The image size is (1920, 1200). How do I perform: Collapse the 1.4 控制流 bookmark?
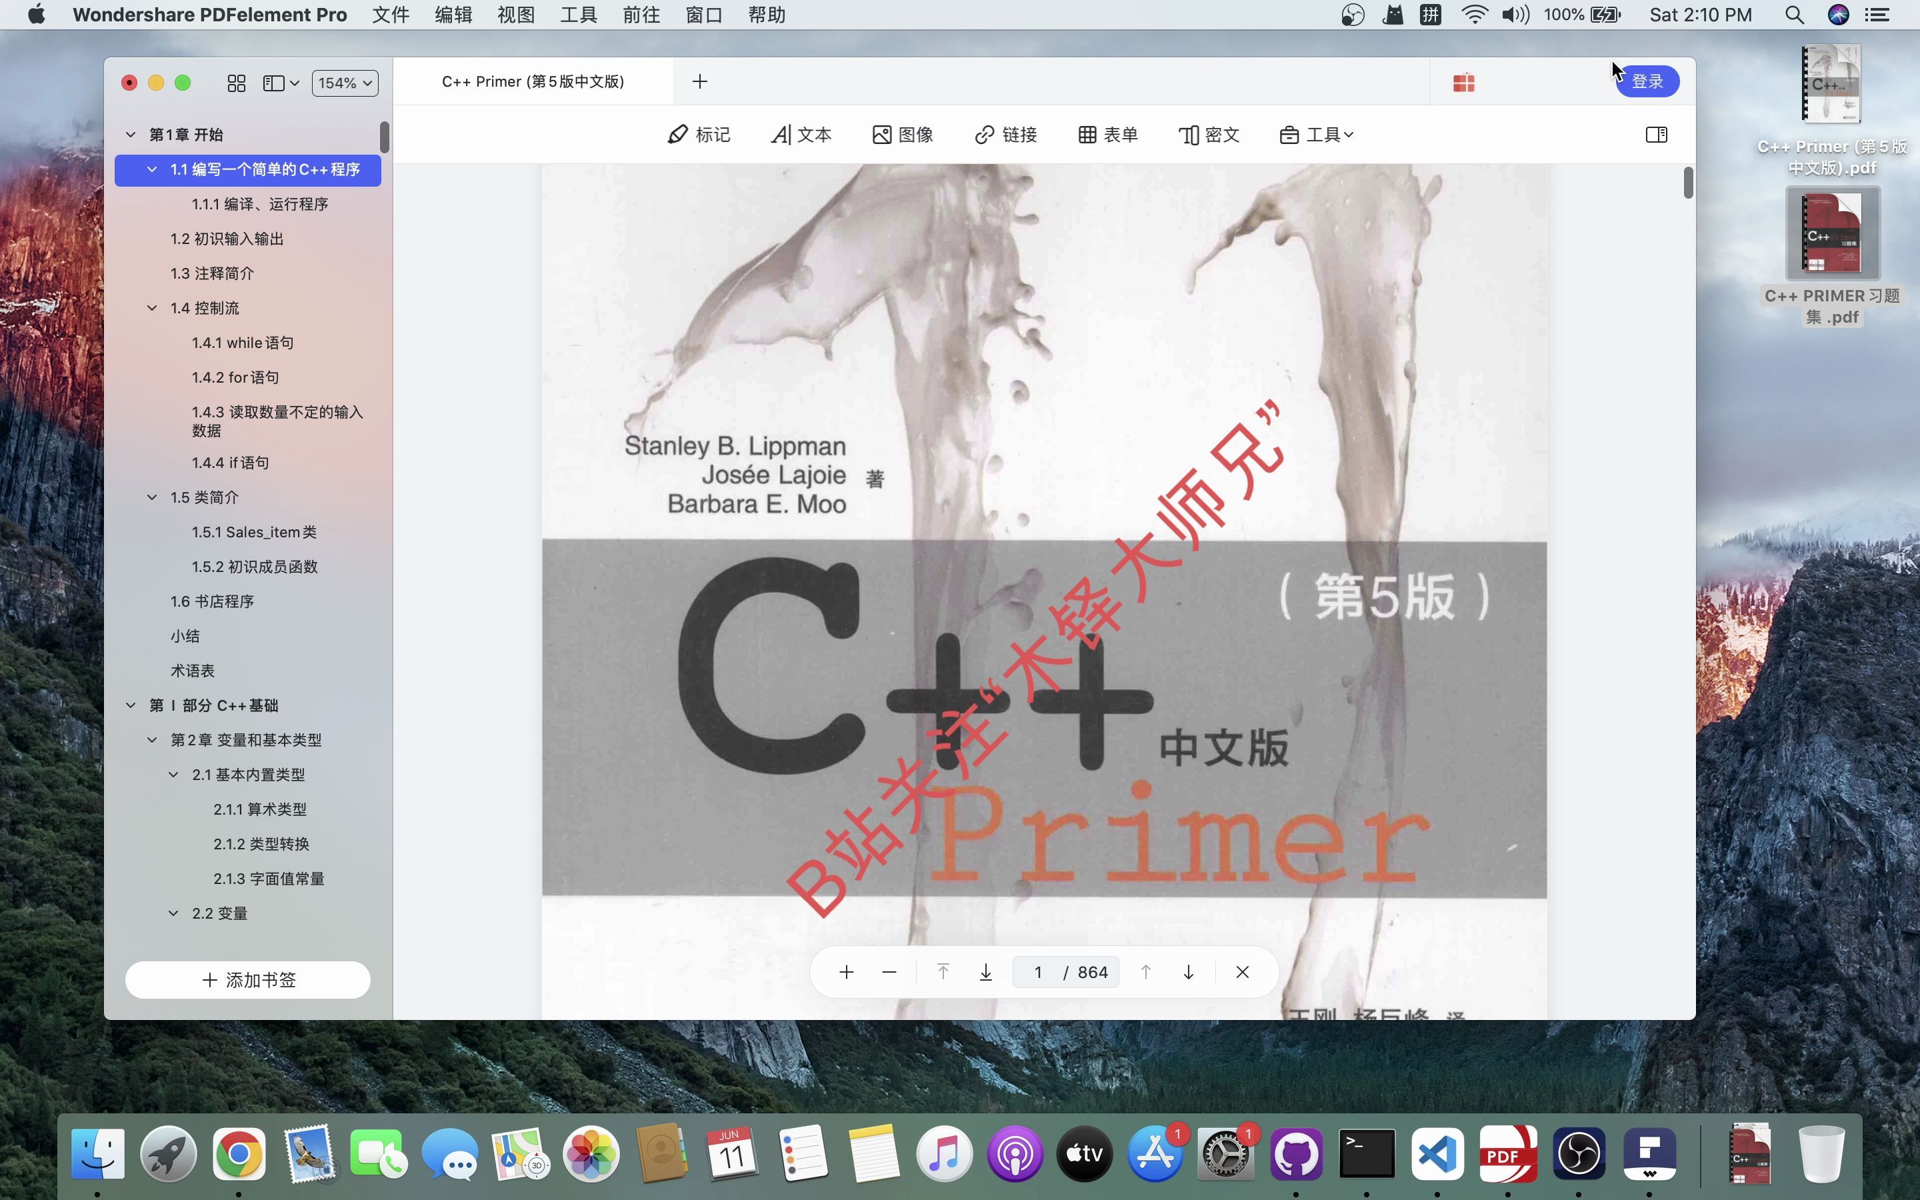(152, 308)
